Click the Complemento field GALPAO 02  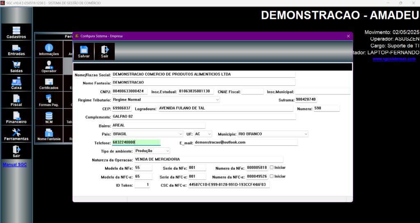(x=204, y=117)
